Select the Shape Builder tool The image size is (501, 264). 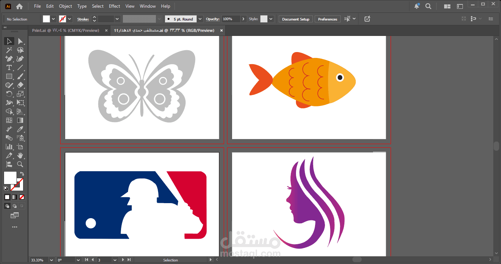tap(9, 111)
